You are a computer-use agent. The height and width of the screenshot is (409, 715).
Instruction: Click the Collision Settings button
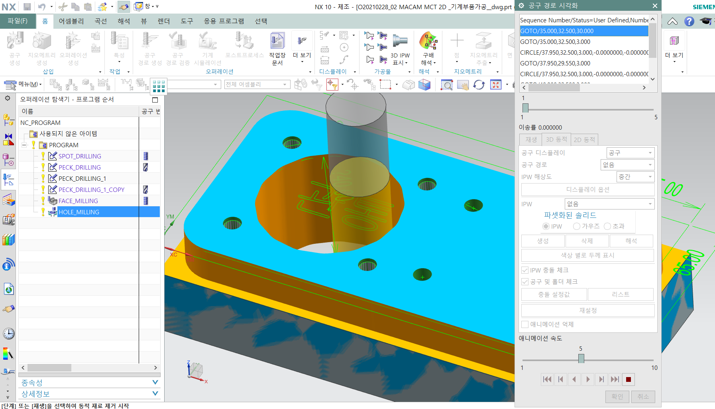click(554, 294)
